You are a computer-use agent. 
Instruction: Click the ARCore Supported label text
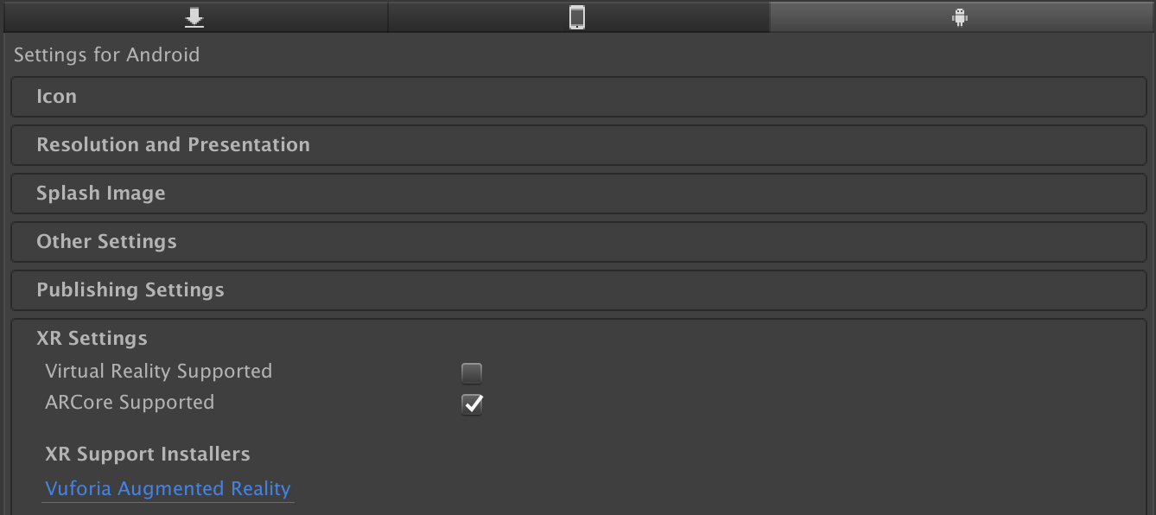click(130, 403)
